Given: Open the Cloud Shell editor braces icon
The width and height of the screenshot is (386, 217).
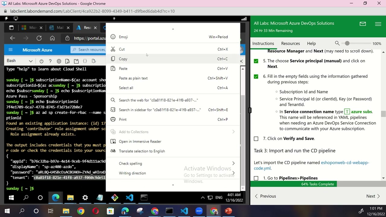Looking at the screenshot, I should [85, 61].
